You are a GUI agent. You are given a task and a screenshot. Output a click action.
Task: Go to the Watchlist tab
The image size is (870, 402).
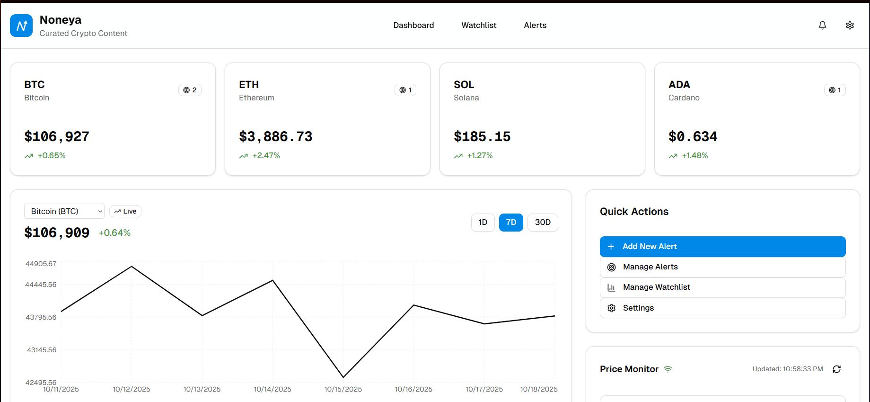(479, 26)
